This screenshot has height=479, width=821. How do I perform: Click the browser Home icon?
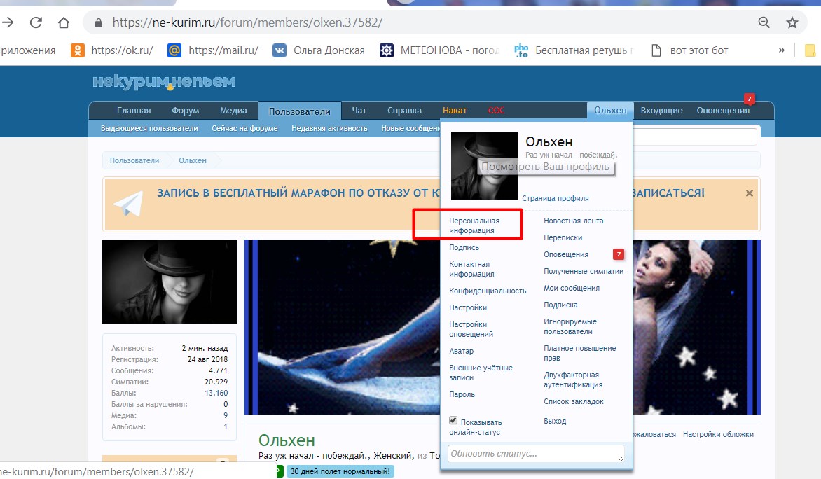(x=63, y=22)
